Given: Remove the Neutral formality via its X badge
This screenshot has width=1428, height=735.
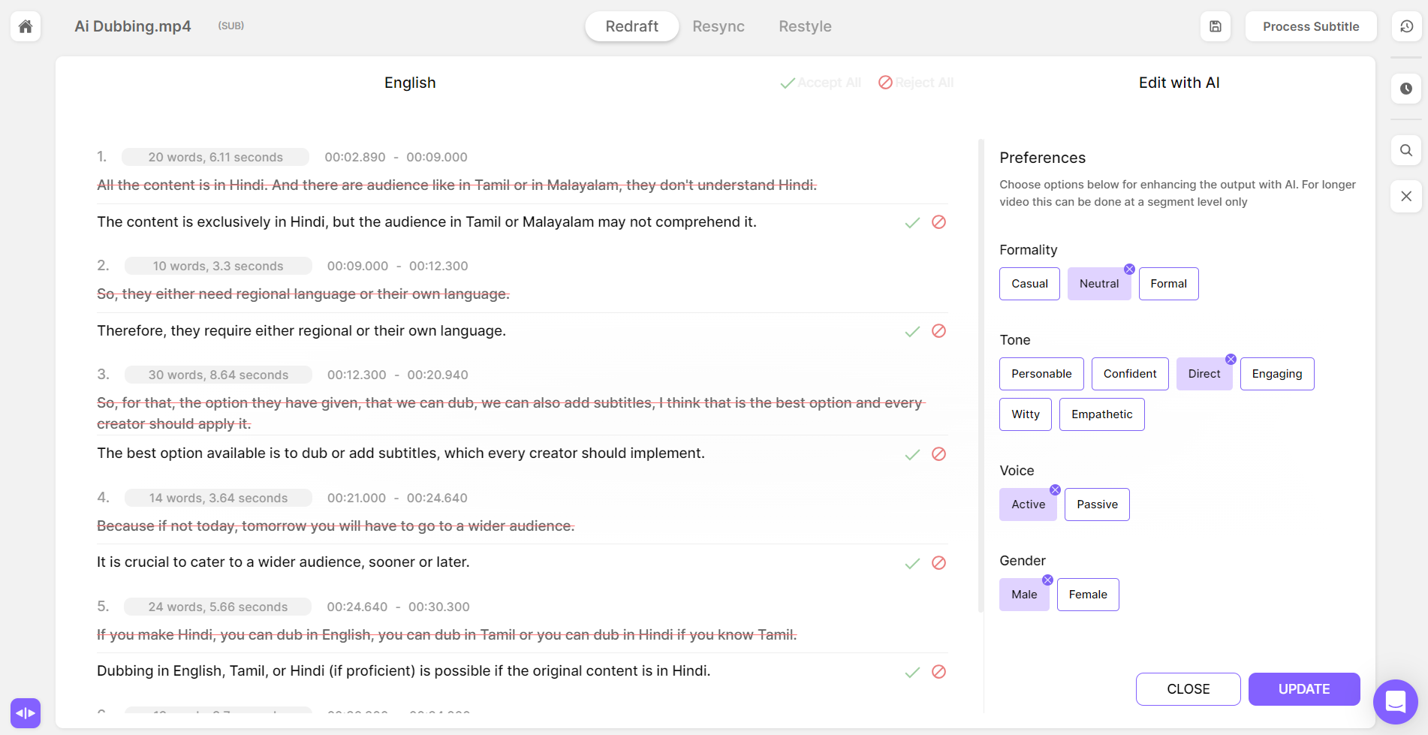Looking at the screenshot, I should (x=1130, y=267).
